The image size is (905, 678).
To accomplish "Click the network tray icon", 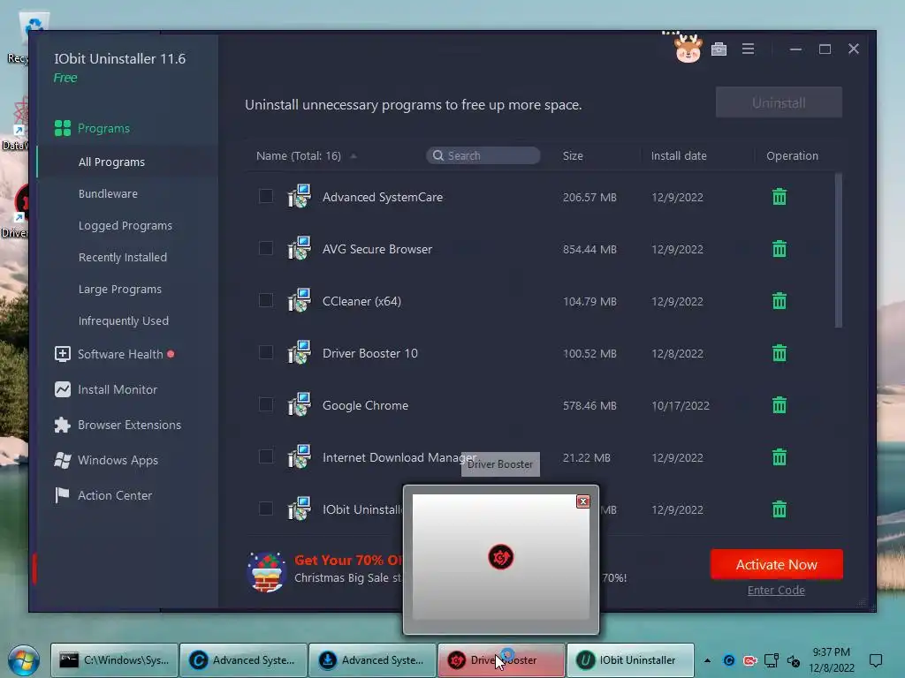I will [771, 660].
